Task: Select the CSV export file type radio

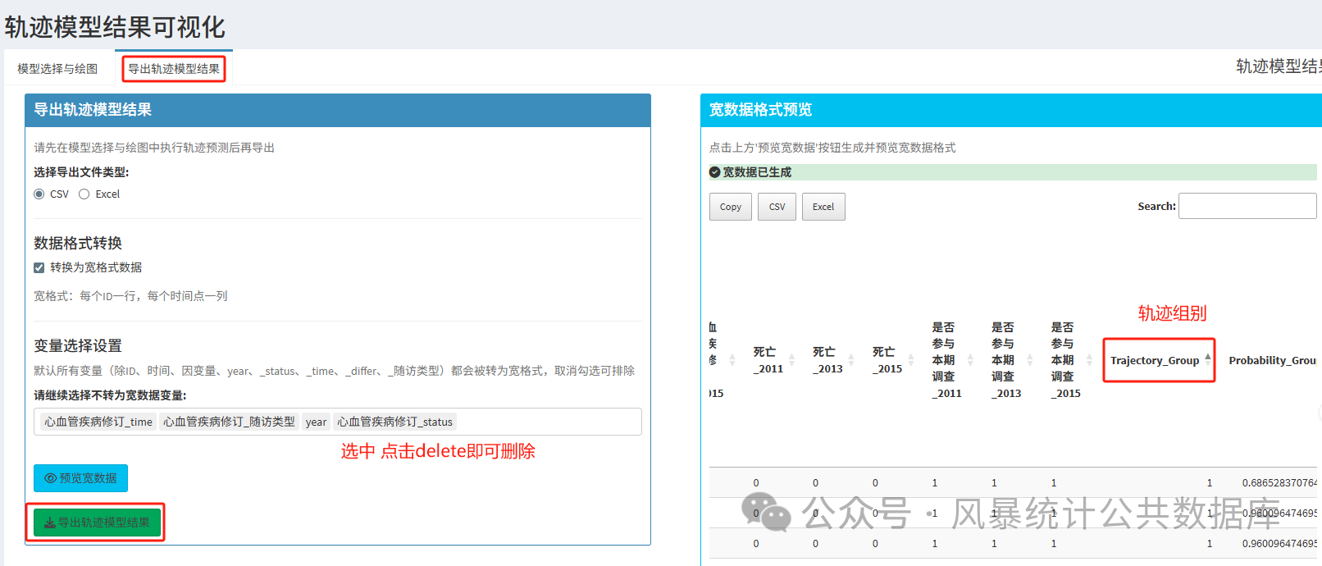Action: coord(39,194)
